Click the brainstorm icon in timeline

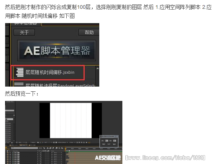coord(56,148)
